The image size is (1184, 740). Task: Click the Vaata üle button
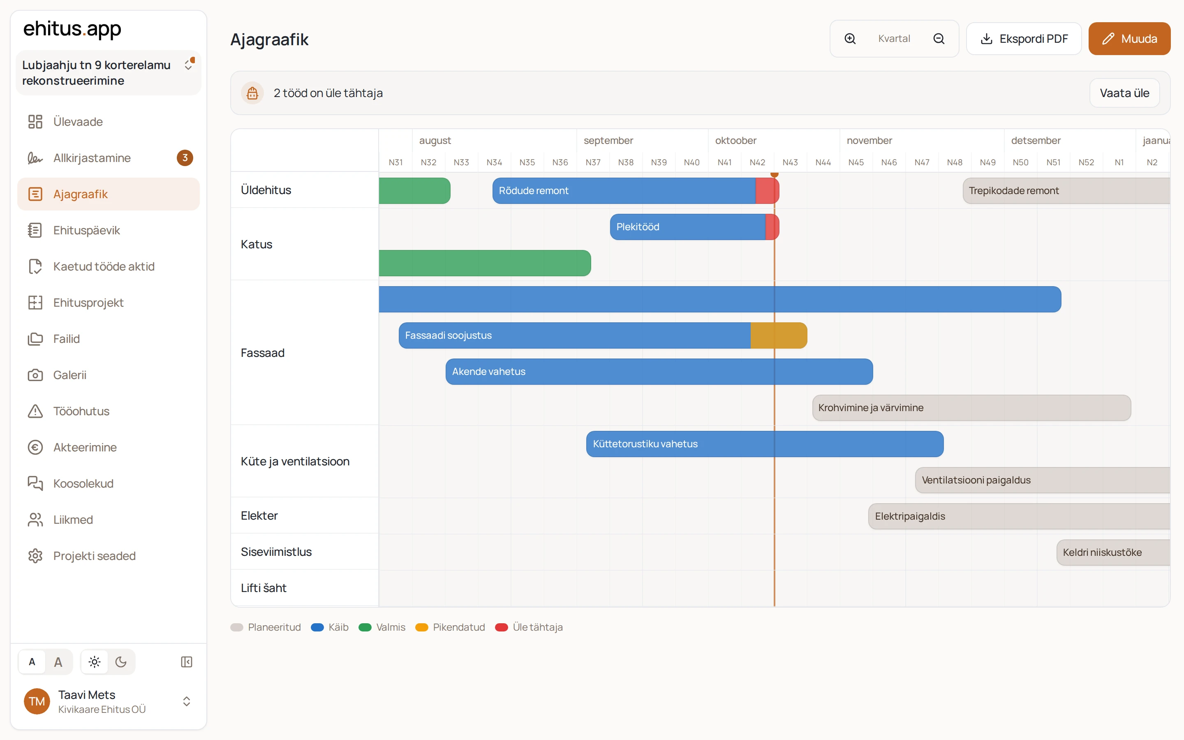[x=1124, y=93]
